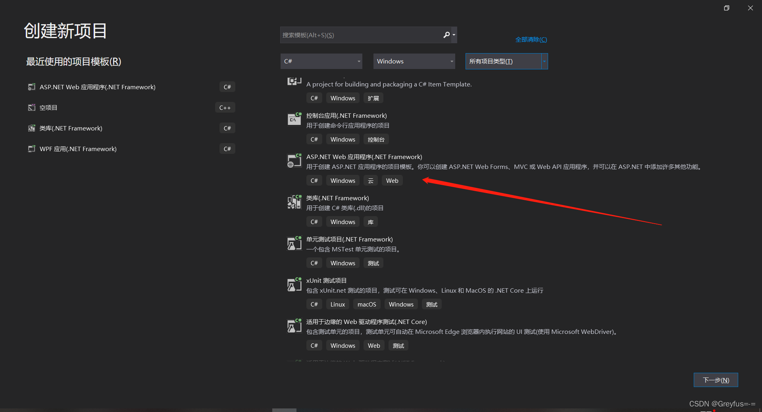Viewport: 762px width, 412px height.
Task: Close the create new project dialog
Action: tap(750, 8)
